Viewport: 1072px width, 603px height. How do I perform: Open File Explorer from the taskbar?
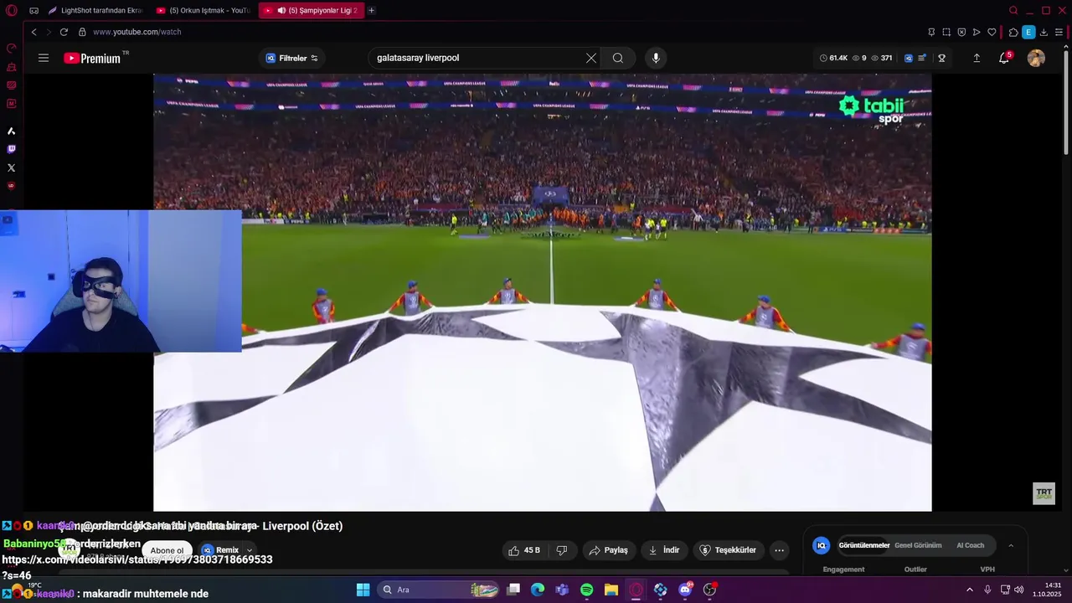611,590
